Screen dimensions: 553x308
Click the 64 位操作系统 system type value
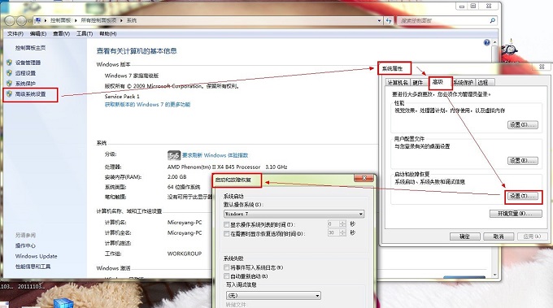coord(184,187)
